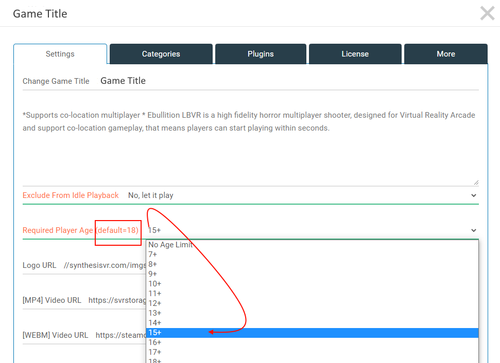This screenshot has width=500, height=363.
Task: Select 7+ from the age list
Action: [x=153, y=255]
